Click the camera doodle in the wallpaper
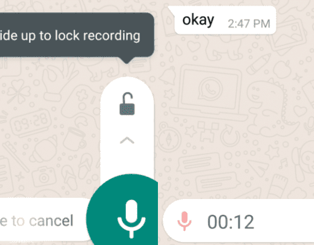 (x=44, y=176)
